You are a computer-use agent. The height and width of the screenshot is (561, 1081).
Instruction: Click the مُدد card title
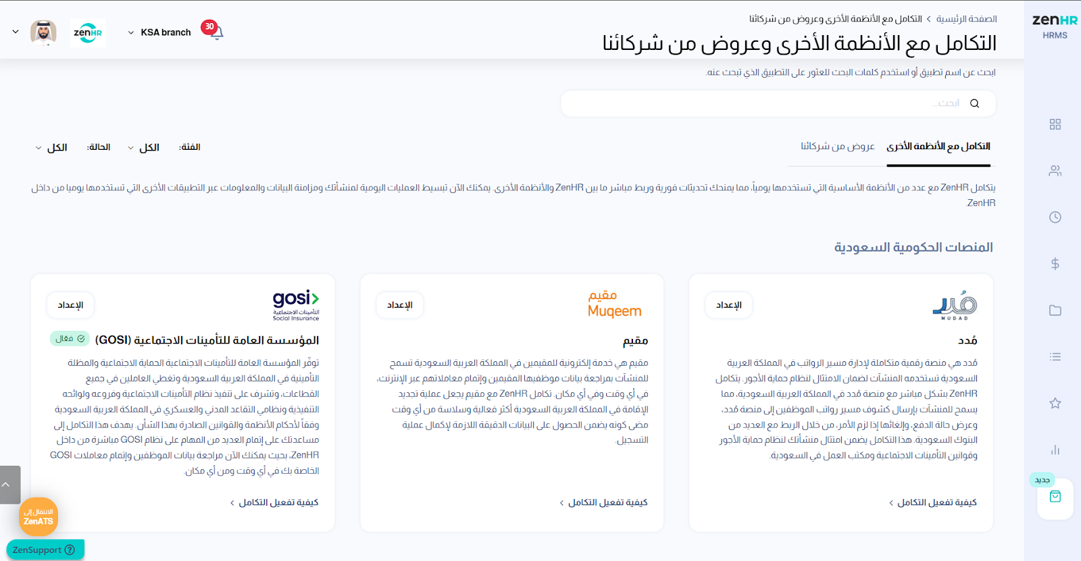point(967,340)
